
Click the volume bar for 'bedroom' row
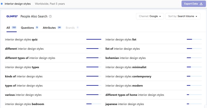tap(94, 104)
